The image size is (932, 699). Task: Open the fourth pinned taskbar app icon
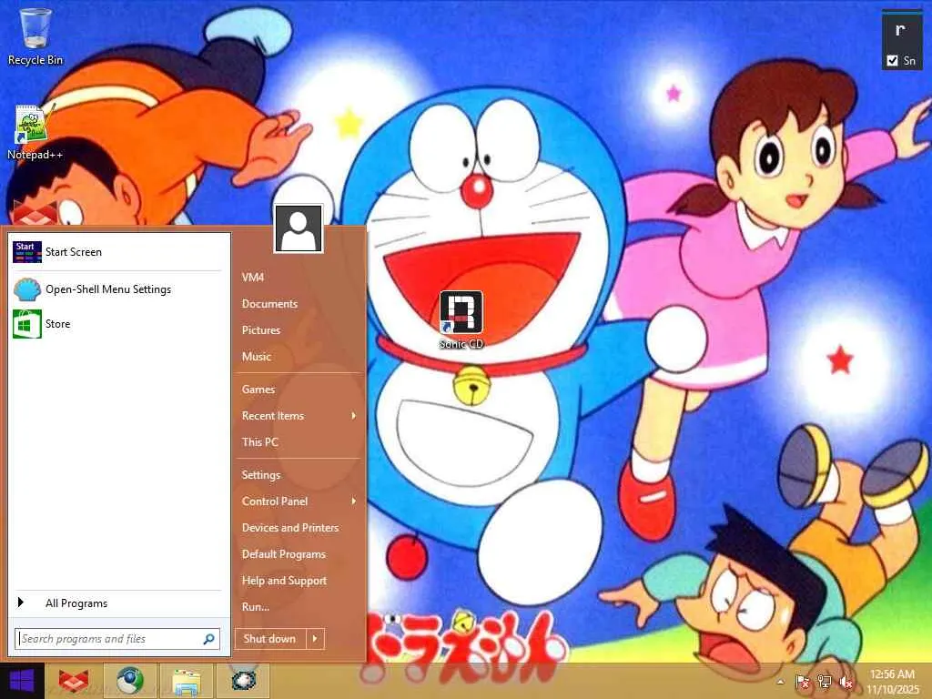coord(243,681)
